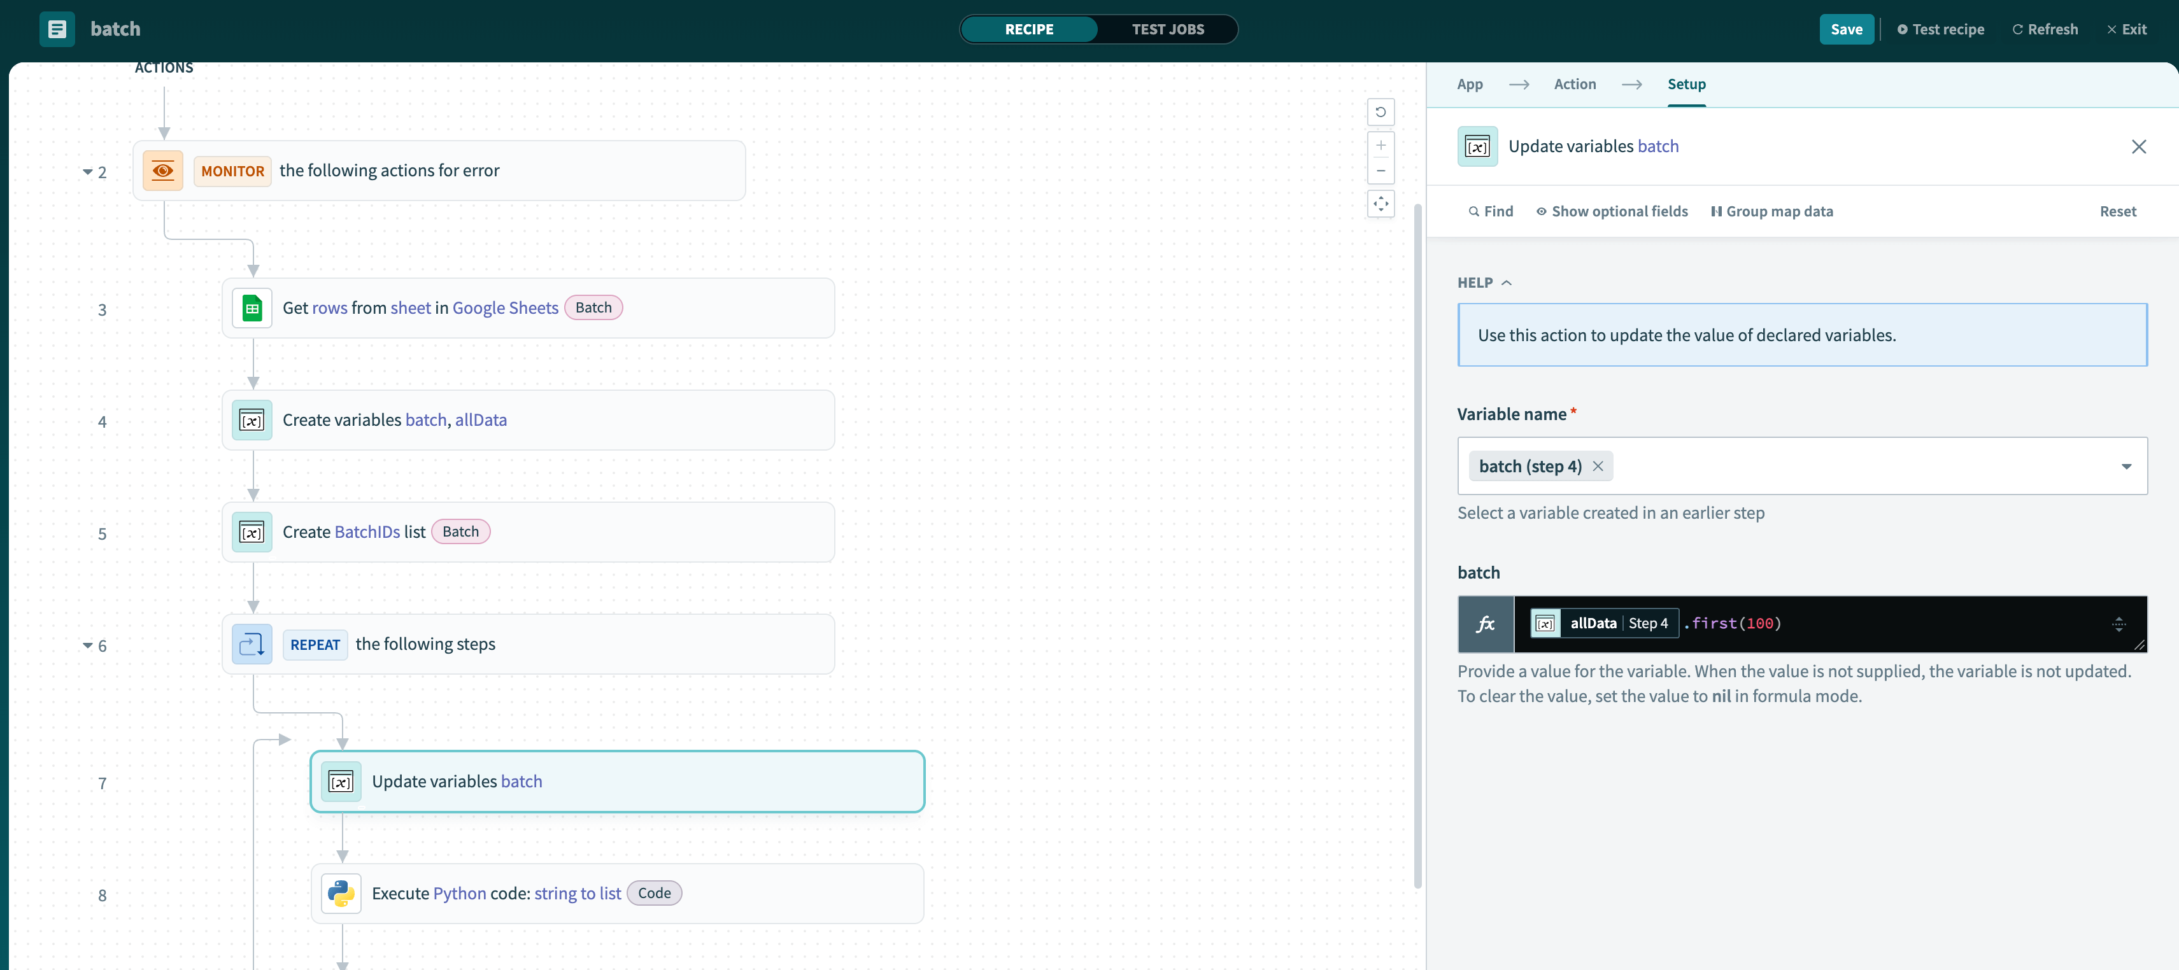Click the canvas undo arrow icon
The height and width of the screenshot is (970, 2179).
tap(1381, 113)
